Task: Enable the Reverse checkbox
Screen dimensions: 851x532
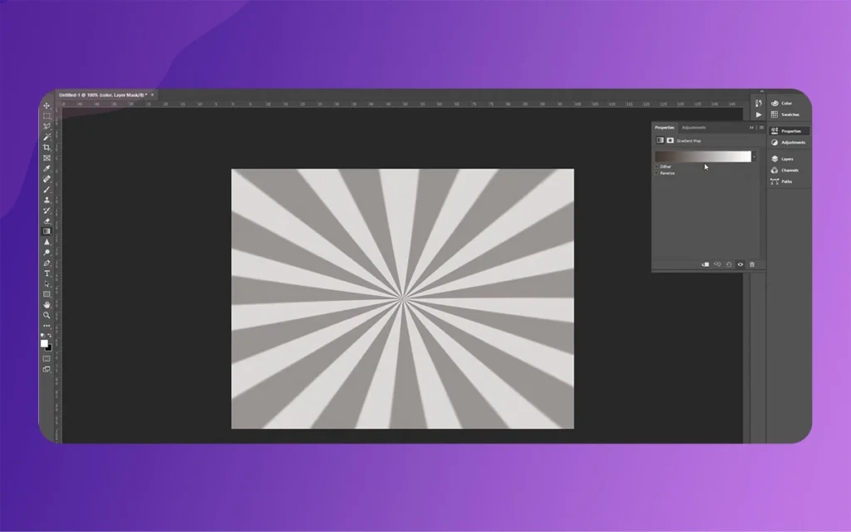Action: click(657, 173)
